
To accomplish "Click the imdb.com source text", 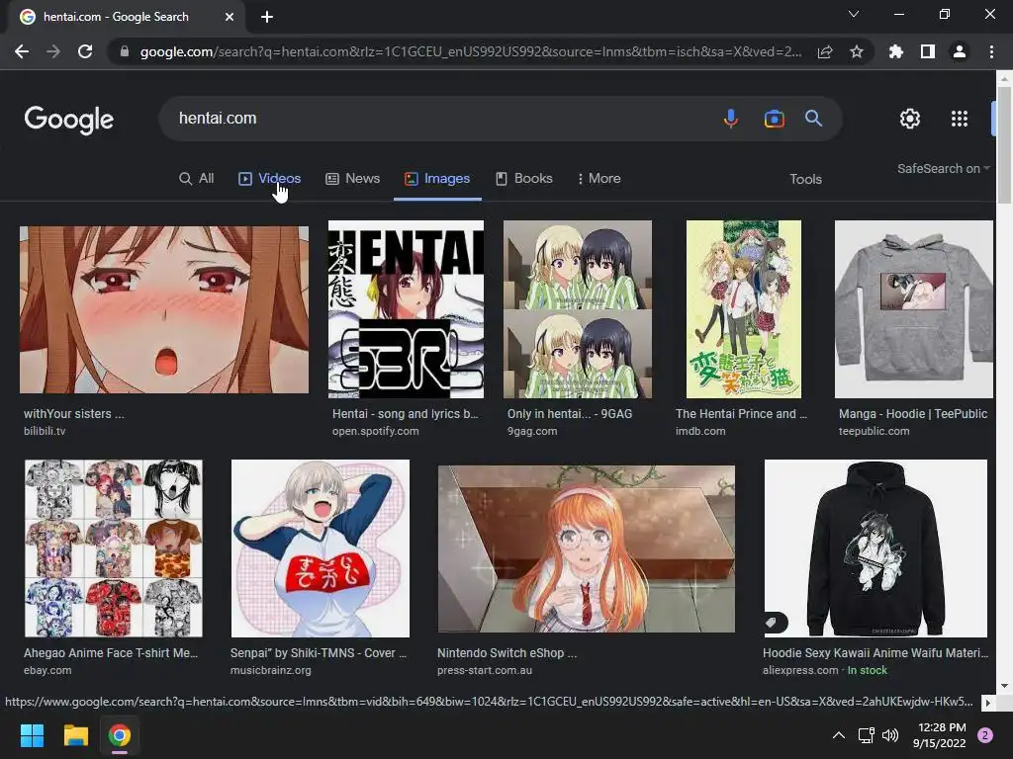I will tap(700, 431).
